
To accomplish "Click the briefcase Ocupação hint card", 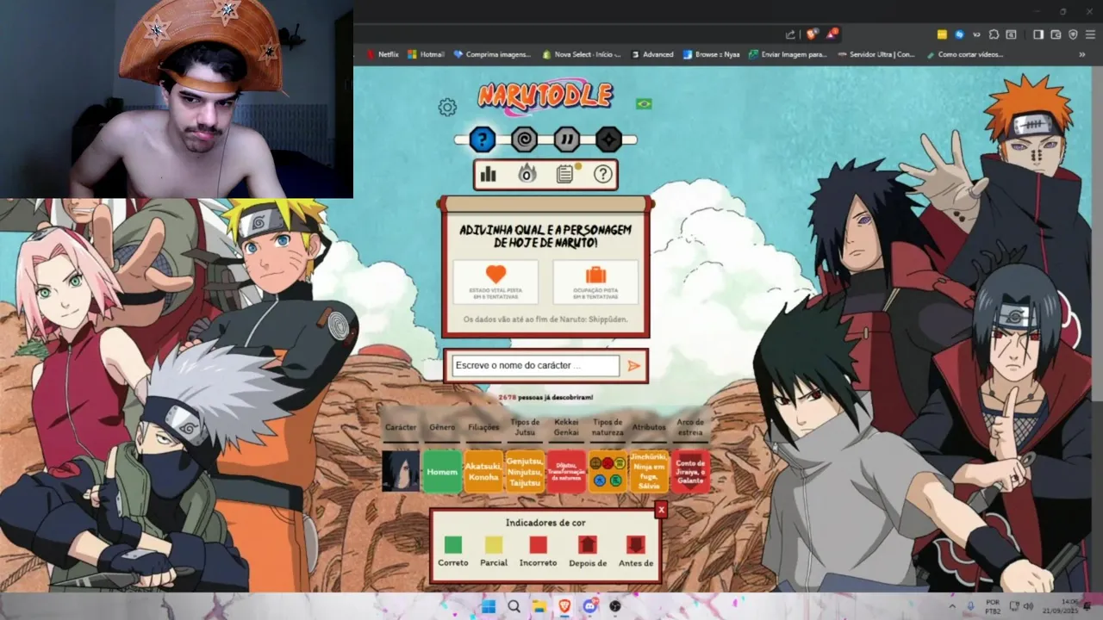I will click(x=595, y=282).
